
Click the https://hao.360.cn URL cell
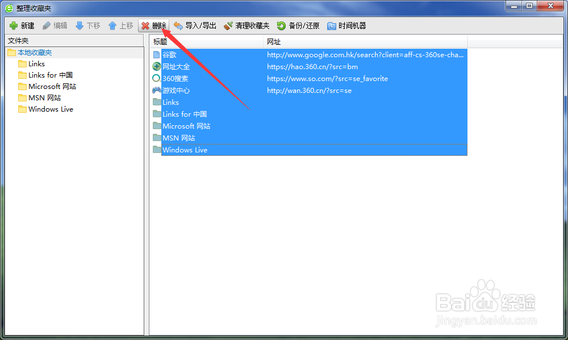pyautogui.click(x=312, y=66)
